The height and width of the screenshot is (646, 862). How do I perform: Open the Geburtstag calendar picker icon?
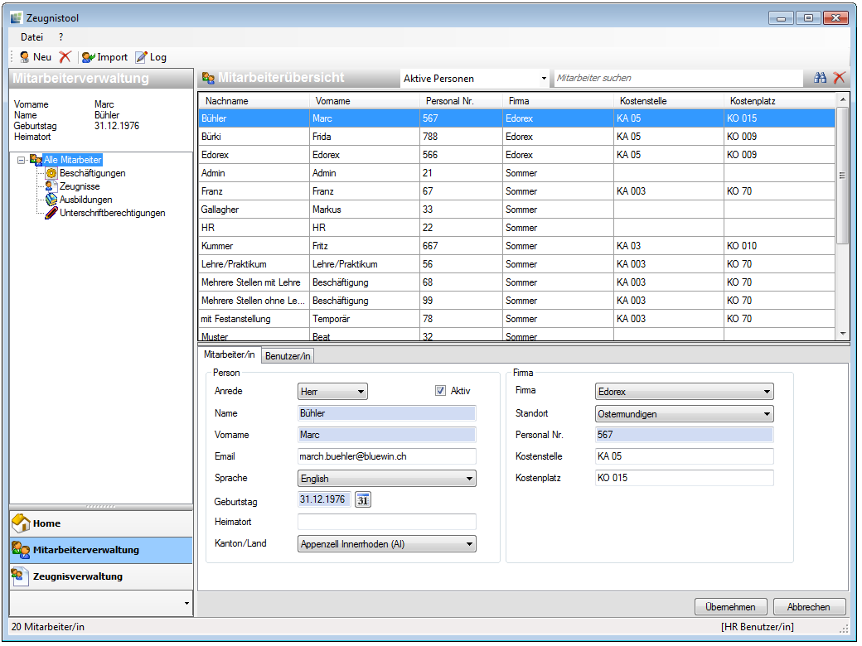[x=363, y=500]
